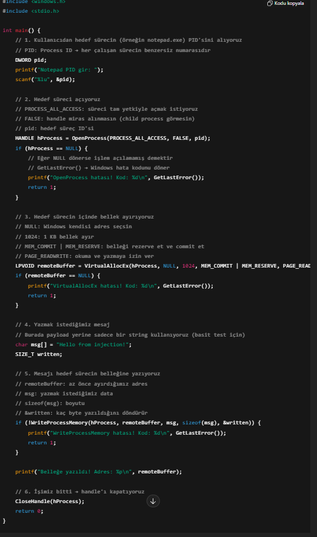Click the 'SIZE_T written;' line
Image resolution: width=317 pixels, height=537 pixels.
pos(39,354)
